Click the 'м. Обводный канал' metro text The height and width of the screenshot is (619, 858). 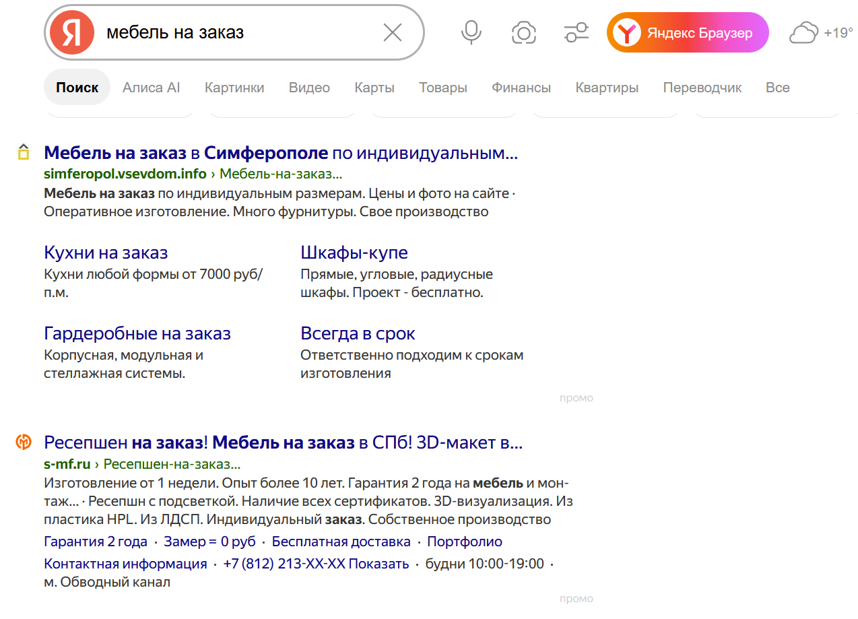coord(107,582)
